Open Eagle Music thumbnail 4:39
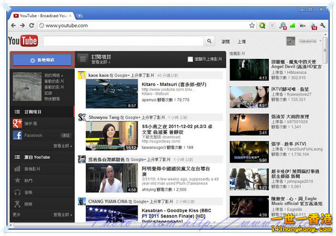336x236 pixels. 249,207
